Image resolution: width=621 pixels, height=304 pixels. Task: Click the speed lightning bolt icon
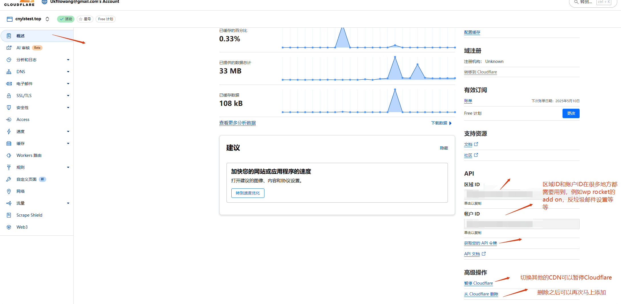click(9, 132)
